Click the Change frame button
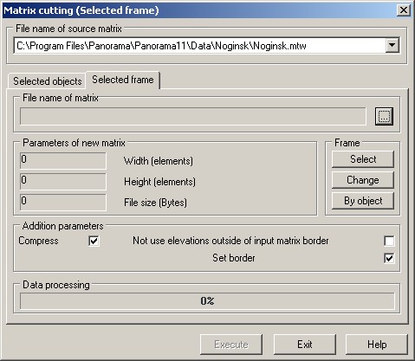Screen dimensions: 415x361 pyautogui.click(x=363, y=180)
